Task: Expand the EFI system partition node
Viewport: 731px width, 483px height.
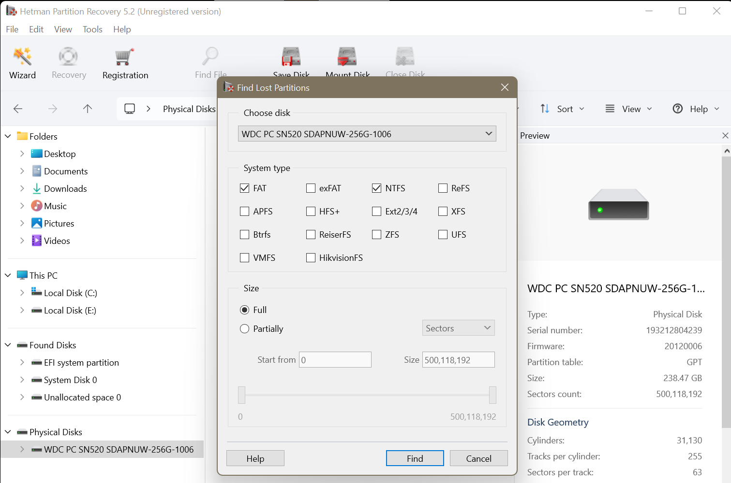Action: click(22, 362)
